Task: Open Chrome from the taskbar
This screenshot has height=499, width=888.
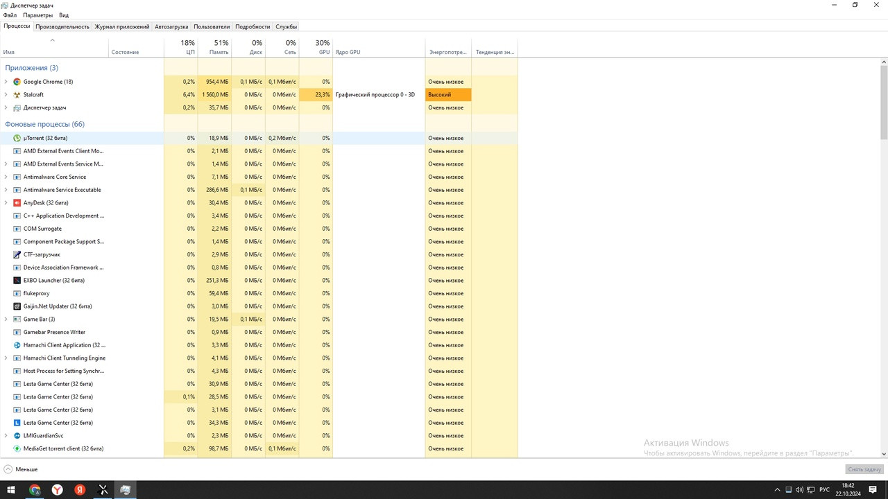Action: 35,490
